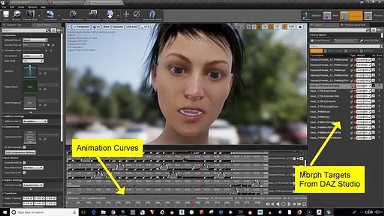Open the Root Motion Root Lock dropdown
Image resolution: width=384 pixels, height=216 pixels.
point(33,168)
